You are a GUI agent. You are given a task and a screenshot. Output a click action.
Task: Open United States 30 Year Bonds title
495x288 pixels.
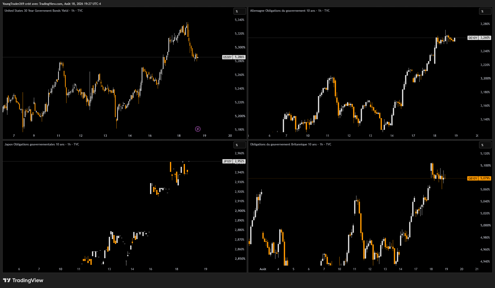[x=44, y=11]
